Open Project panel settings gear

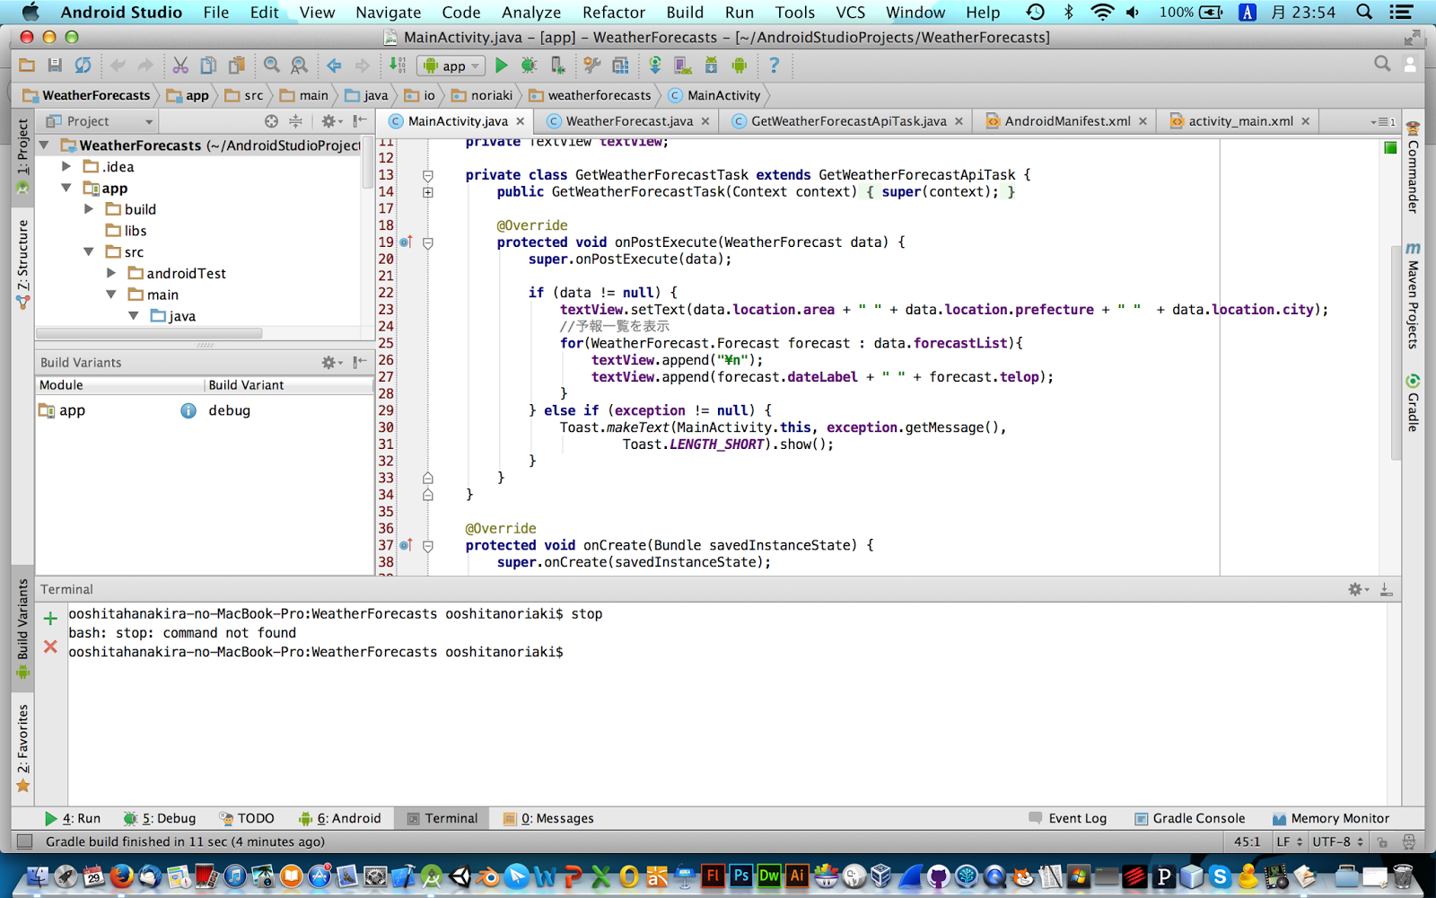331,121
